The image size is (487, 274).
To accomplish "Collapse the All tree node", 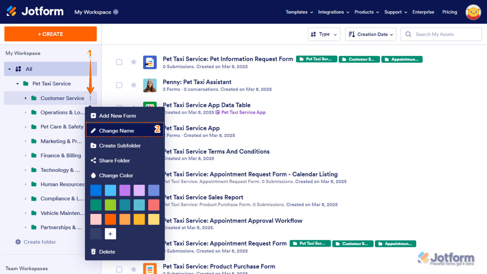I will (9, 69).
